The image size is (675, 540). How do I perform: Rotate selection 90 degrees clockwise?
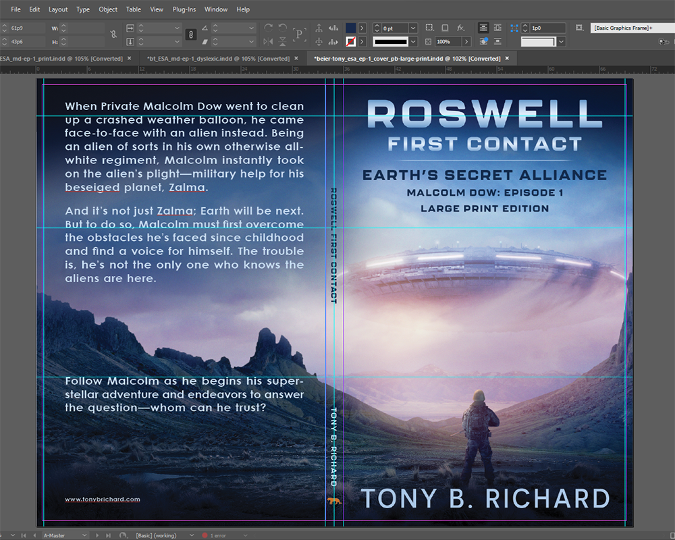pos(268,28)
